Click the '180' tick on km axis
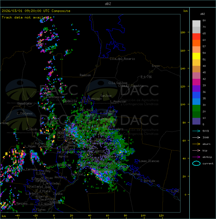This screenshot has height=219, width=216. coord(183,33)
